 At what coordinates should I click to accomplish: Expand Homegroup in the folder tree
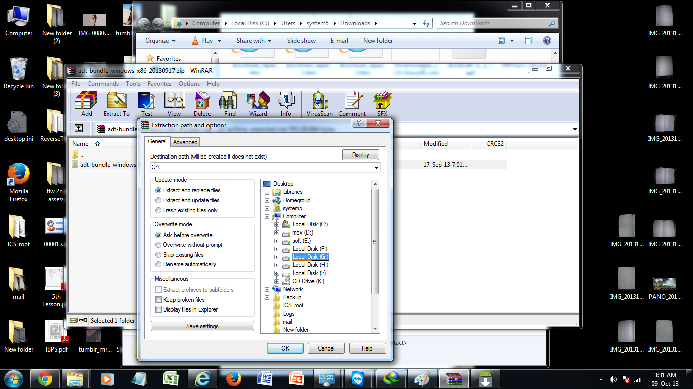click(267, 200)
